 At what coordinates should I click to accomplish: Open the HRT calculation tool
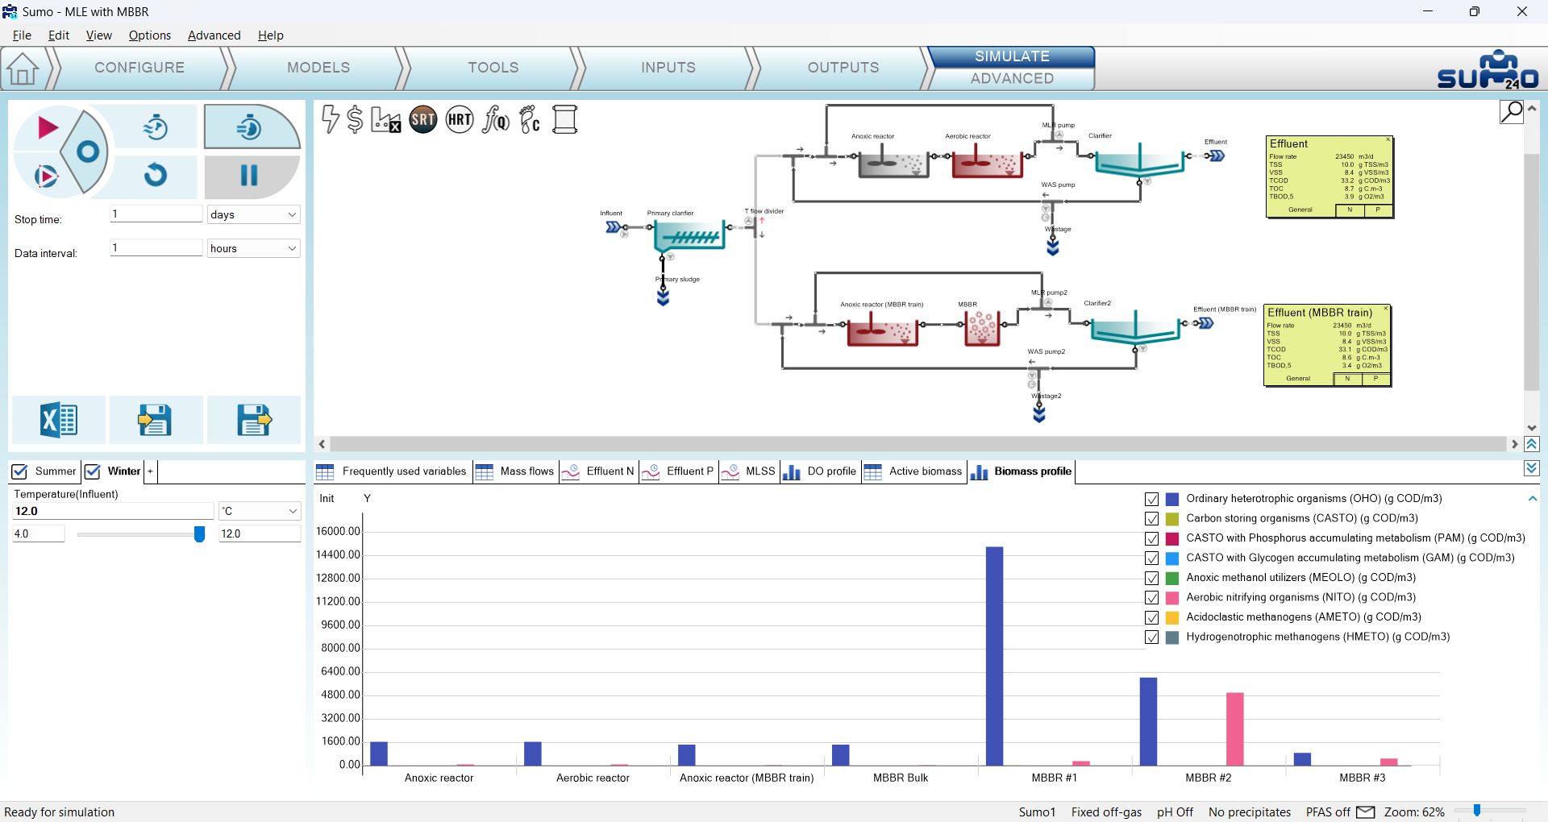(460, 120)
